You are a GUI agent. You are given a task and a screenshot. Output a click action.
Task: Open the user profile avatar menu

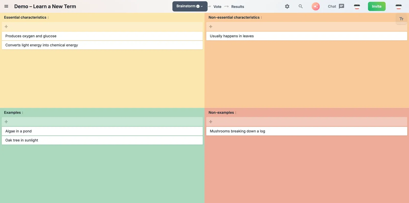pyautogui.click(x=399, y=6)
